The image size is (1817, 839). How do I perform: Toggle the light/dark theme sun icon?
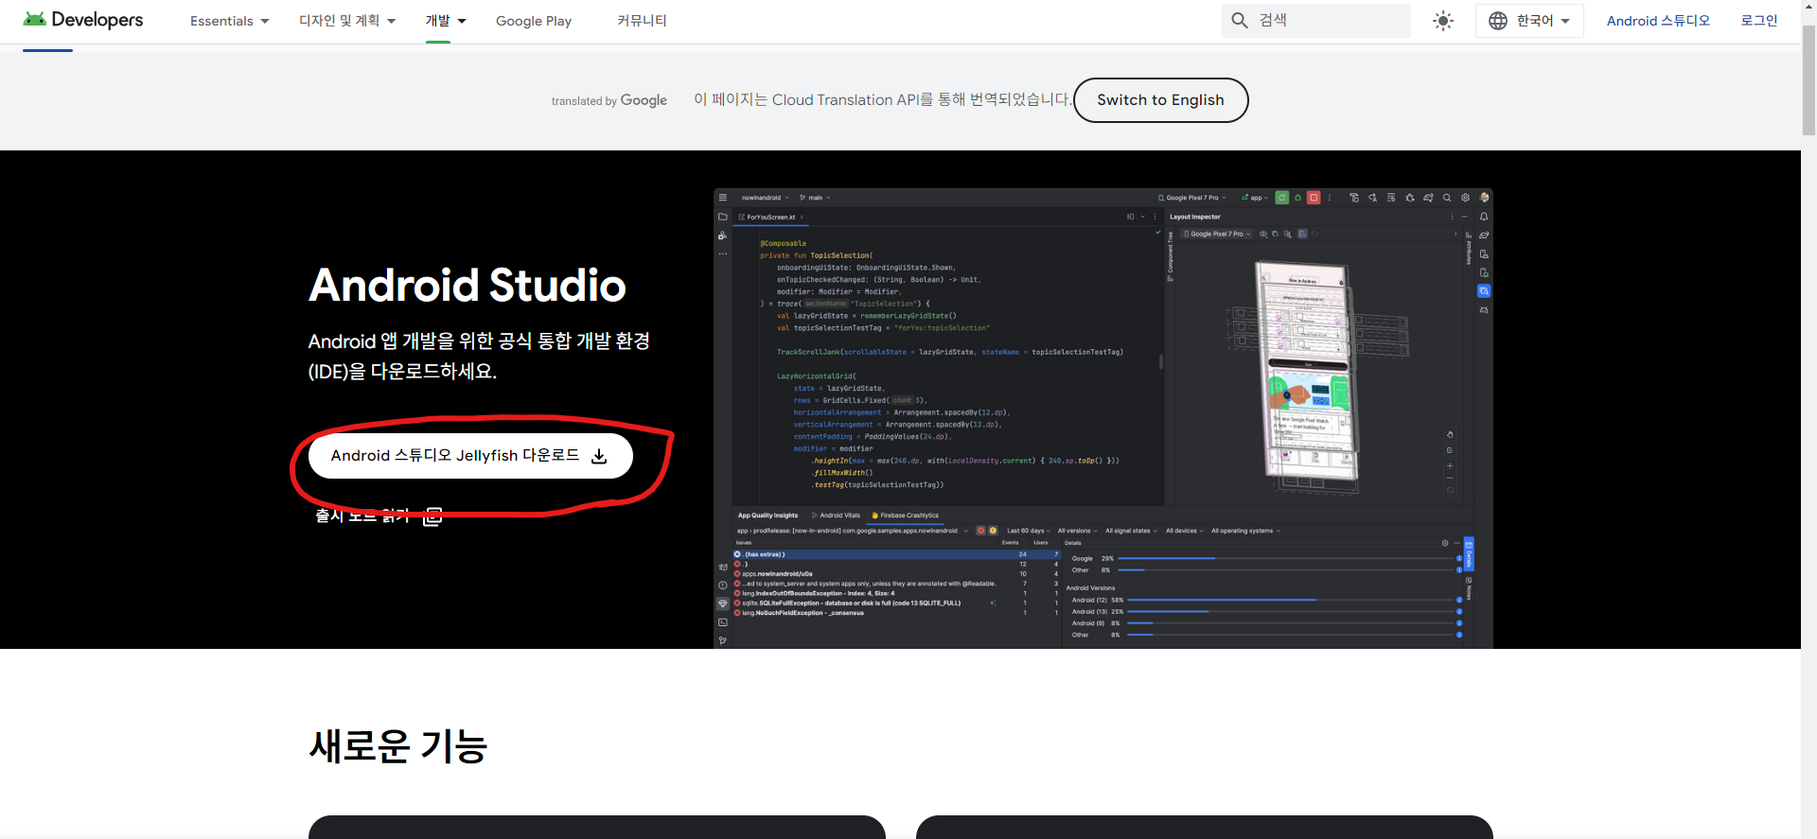coord(1443,21)
